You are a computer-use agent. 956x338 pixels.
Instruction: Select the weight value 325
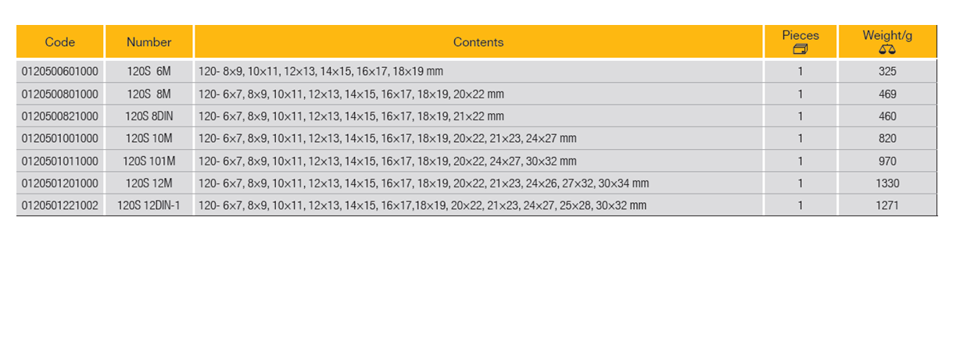pos(887,72)
